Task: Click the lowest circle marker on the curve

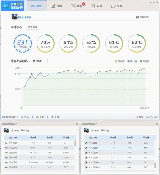Action: pos(27,79)
